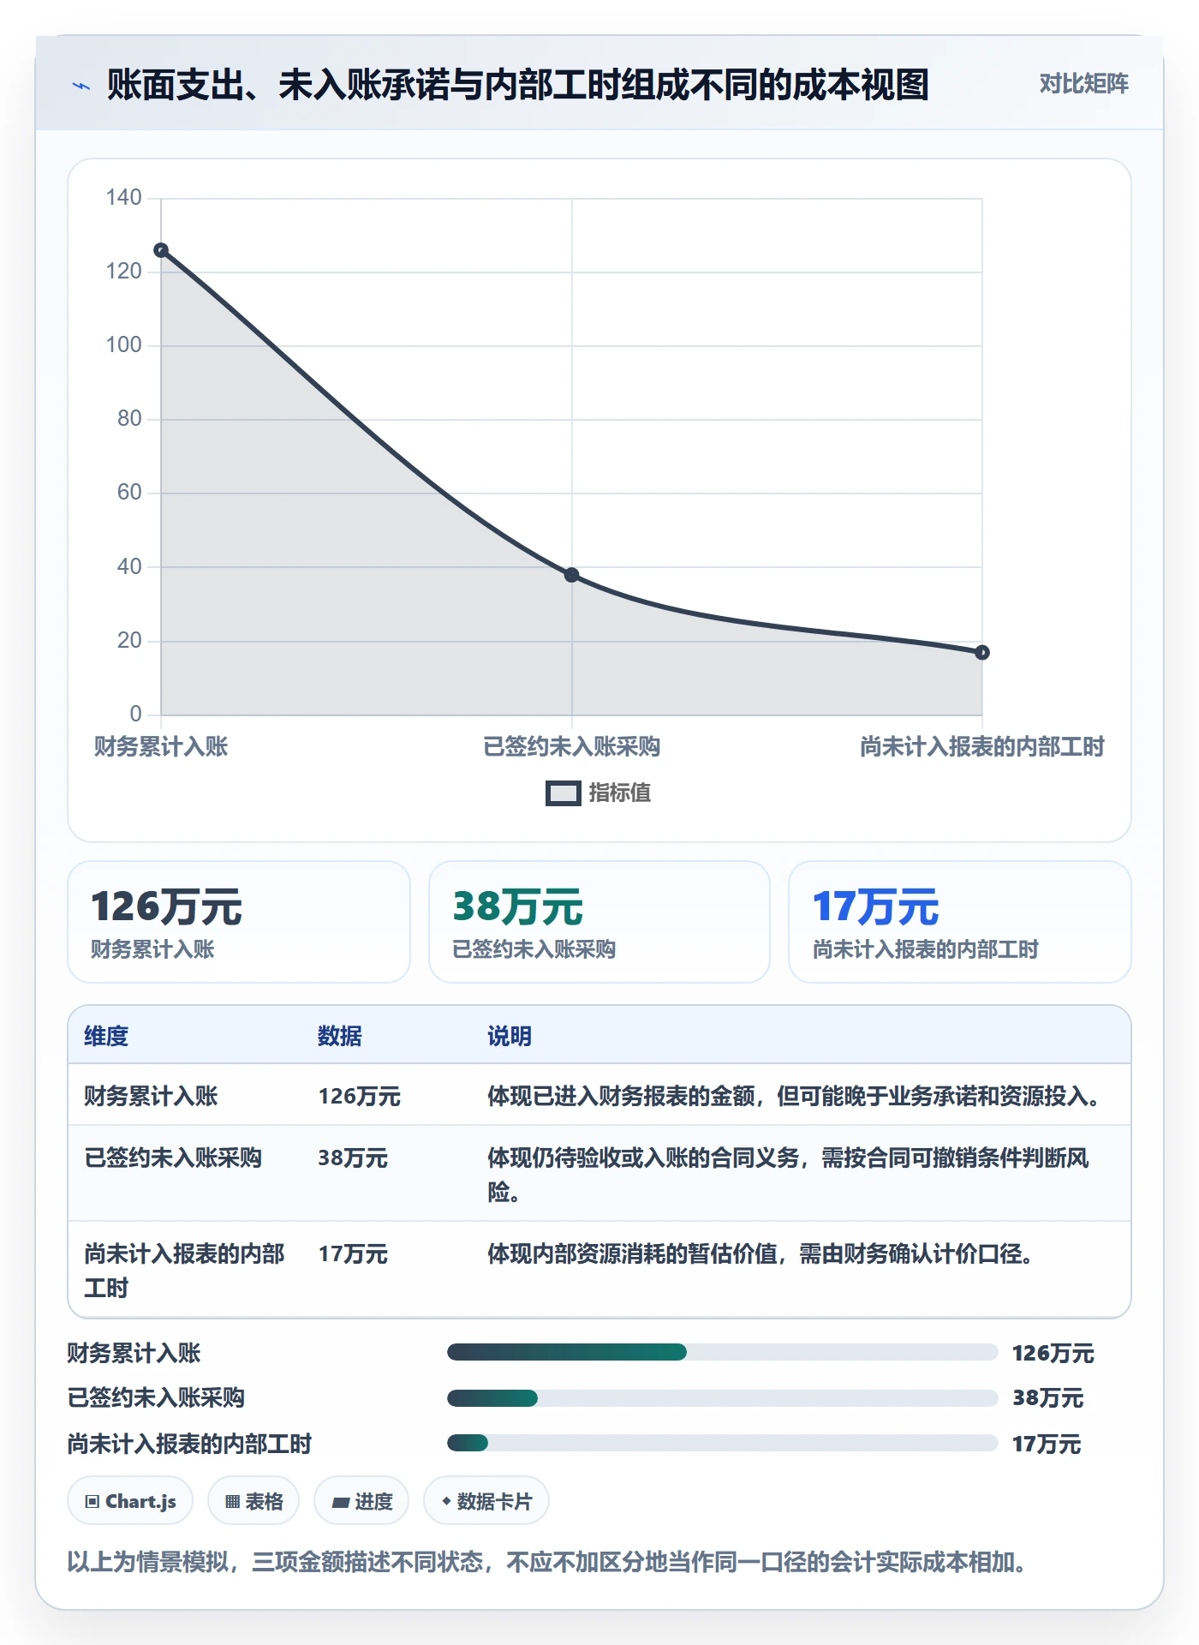This screenshot has height=1645, width=1199.
Task: Click the description starting 体现内部资源消耗
Action: pos(761,1253)
